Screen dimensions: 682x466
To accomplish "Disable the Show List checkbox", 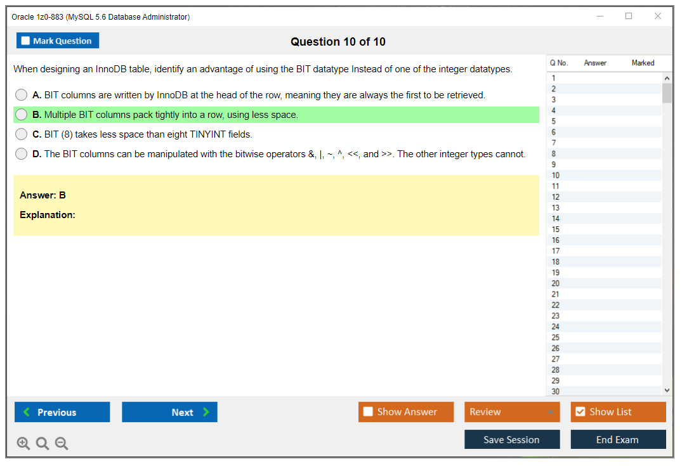I will click(580, 411).
